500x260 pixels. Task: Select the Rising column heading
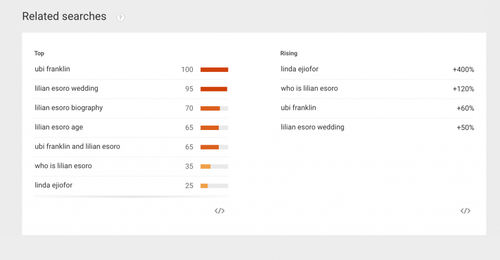pyautogui.click(x=289, y=53)
